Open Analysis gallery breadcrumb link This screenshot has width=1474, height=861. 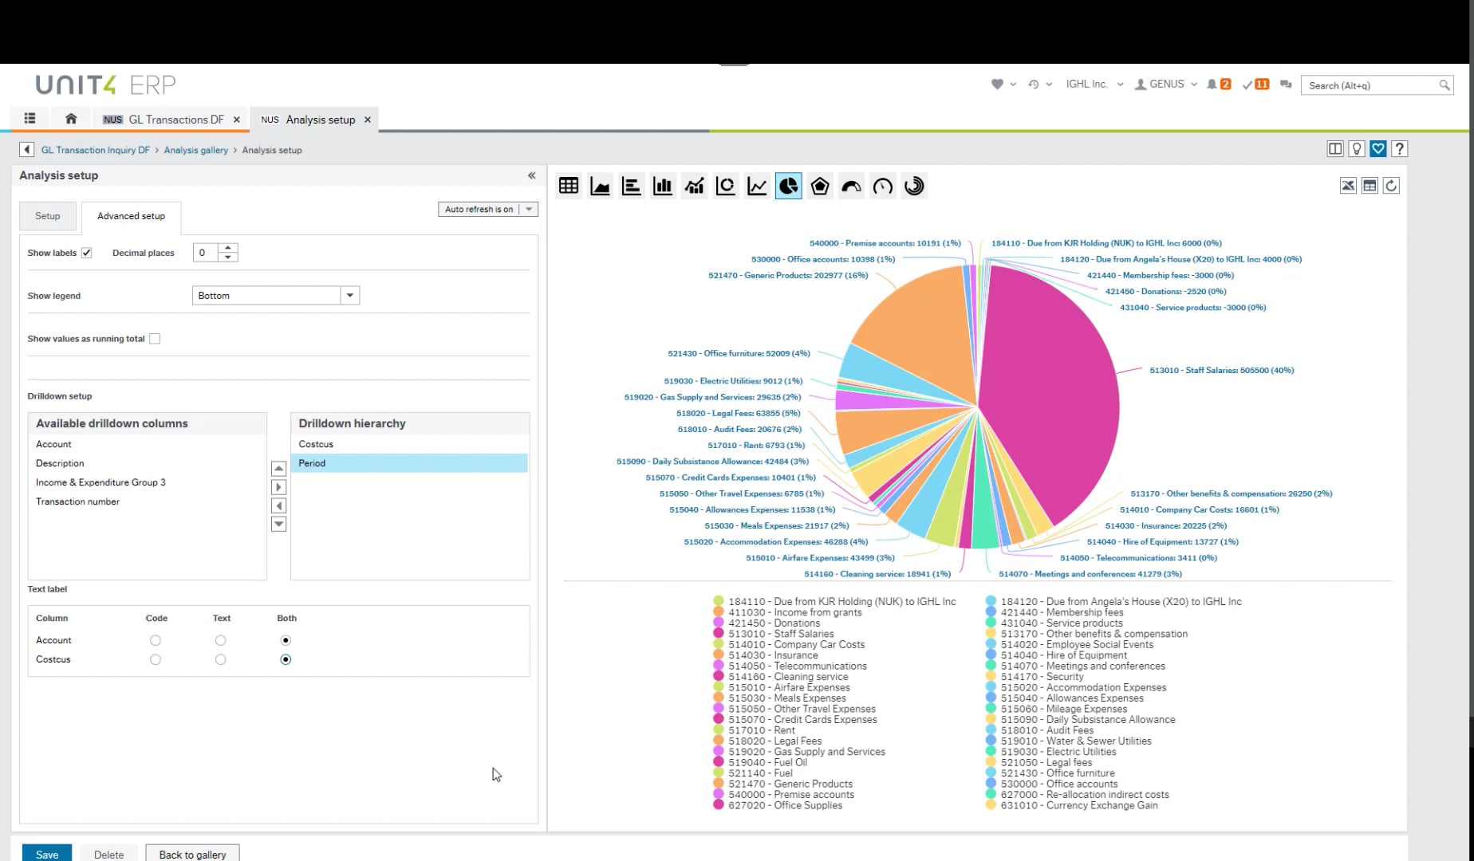pos(196,150)
